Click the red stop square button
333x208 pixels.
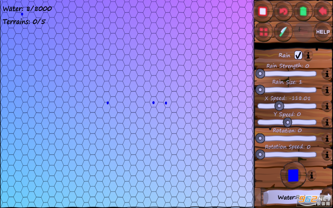pos(263,11)
